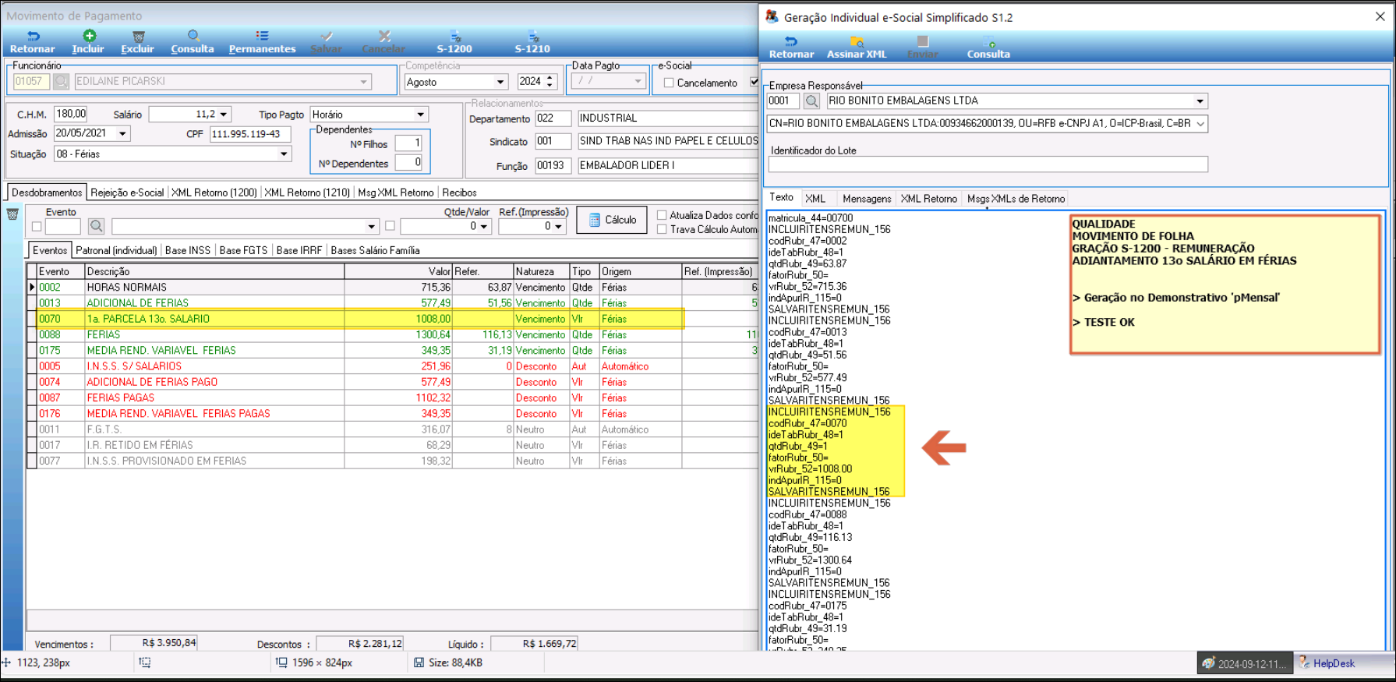Click the Evento search magnifier icon
The width and height of the screenshot is (1396, 682).
[x=96, y=226]
